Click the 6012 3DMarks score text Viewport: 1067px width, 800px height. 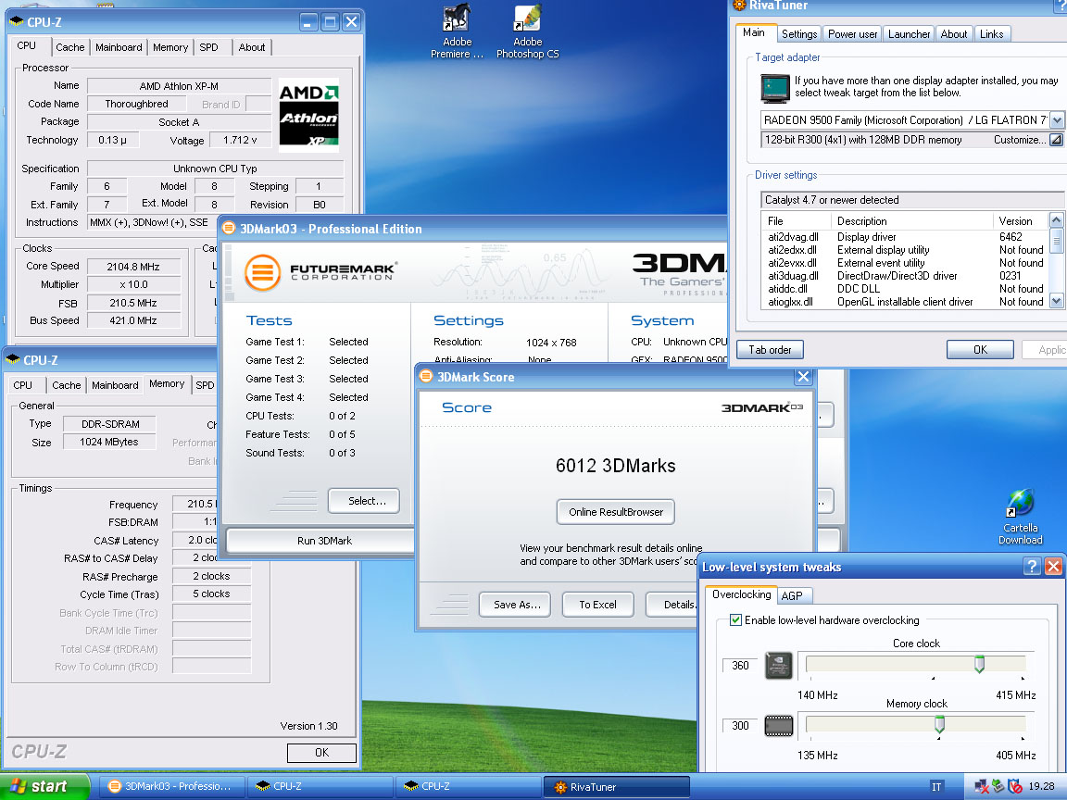tap(615, 466)
